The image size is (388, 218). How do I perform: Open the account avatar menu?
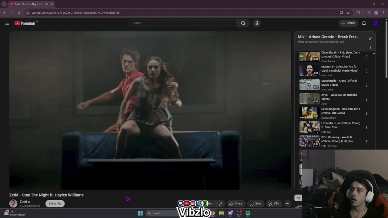pyautogui.click(x=376, y=23)
